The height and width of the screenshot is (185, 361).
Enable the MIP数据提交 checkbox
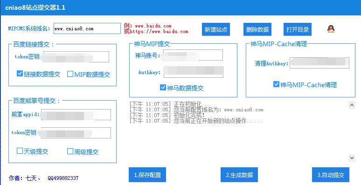[70, 74]
